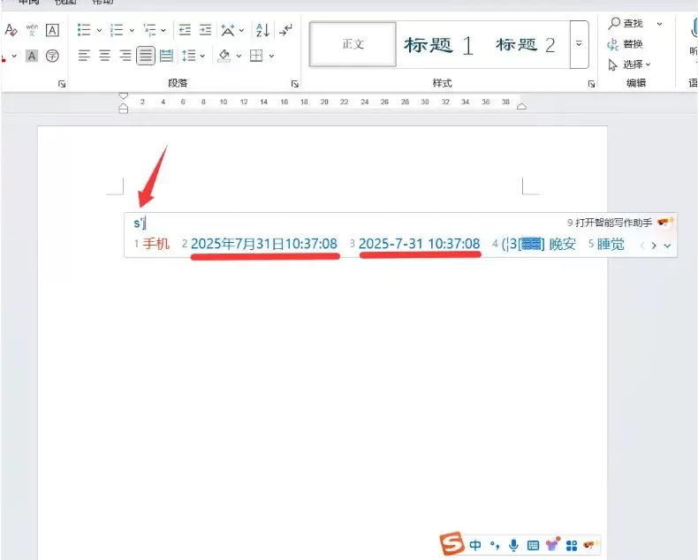Toggle character shading on the text
Image resolution: width=698 pixels, height=560 pixels.
pyautogui.click(x=32, y=57)
